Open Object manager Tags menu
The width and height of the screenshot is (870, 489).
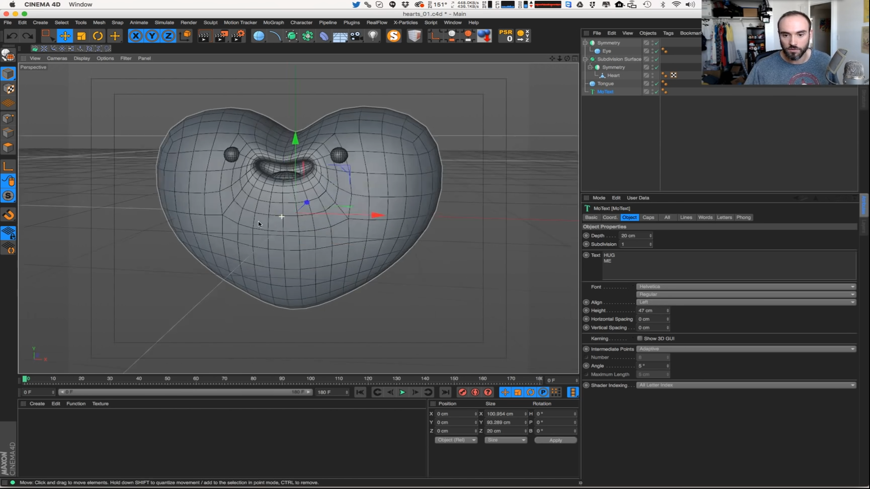point(668,33)
